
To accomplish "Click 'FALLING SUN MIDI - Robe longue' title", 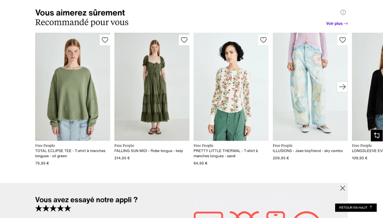I will click(148, 151).
